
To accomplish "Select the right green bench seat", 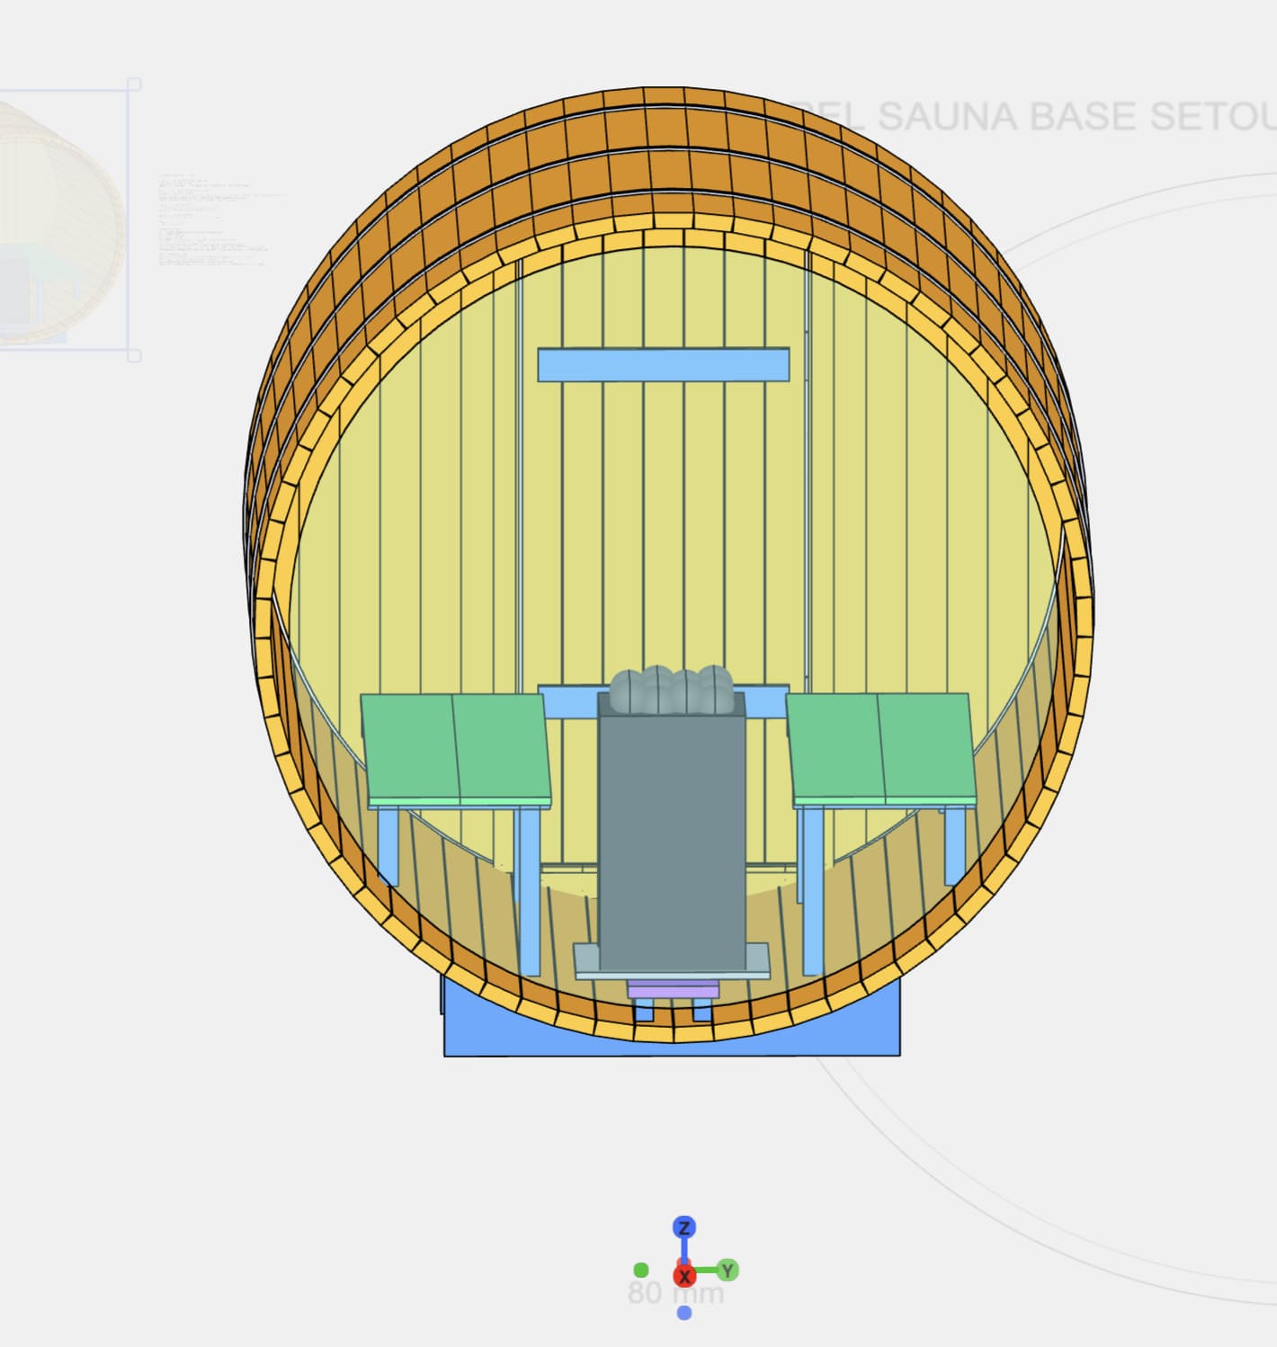I will pos(881,749).
